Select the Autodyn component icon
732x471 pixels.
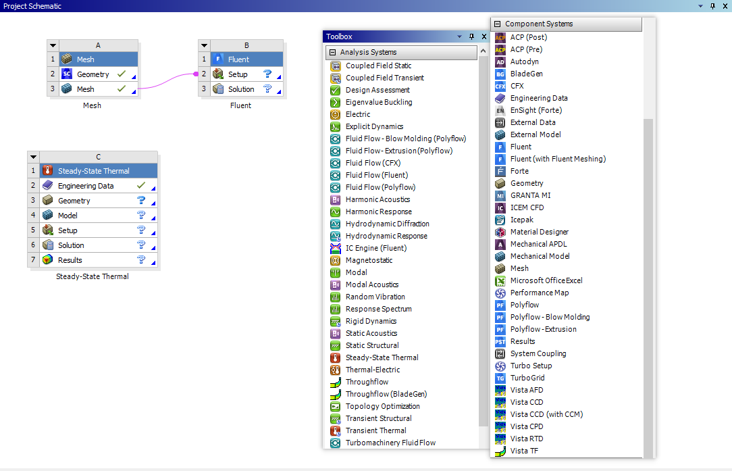point(500,61)
